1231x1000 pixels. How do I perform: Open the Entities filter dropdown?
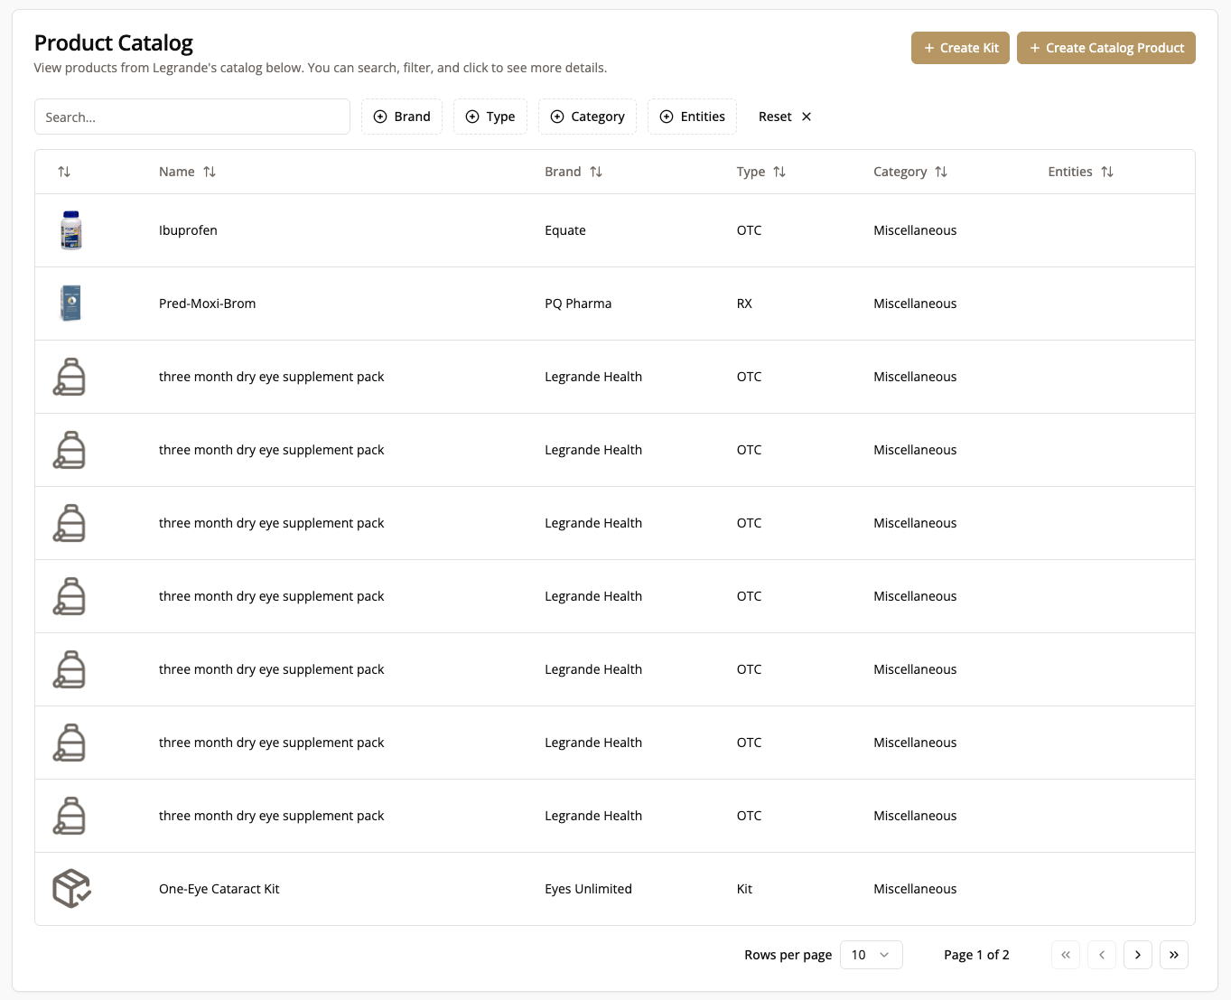coord(692,117)
